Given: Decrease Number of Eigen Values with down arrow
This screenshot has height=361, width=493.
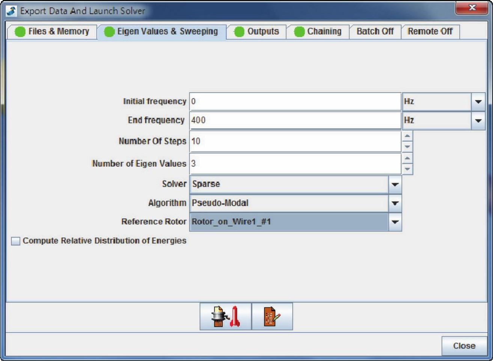Looking at the screenshot, I should 407,169.
